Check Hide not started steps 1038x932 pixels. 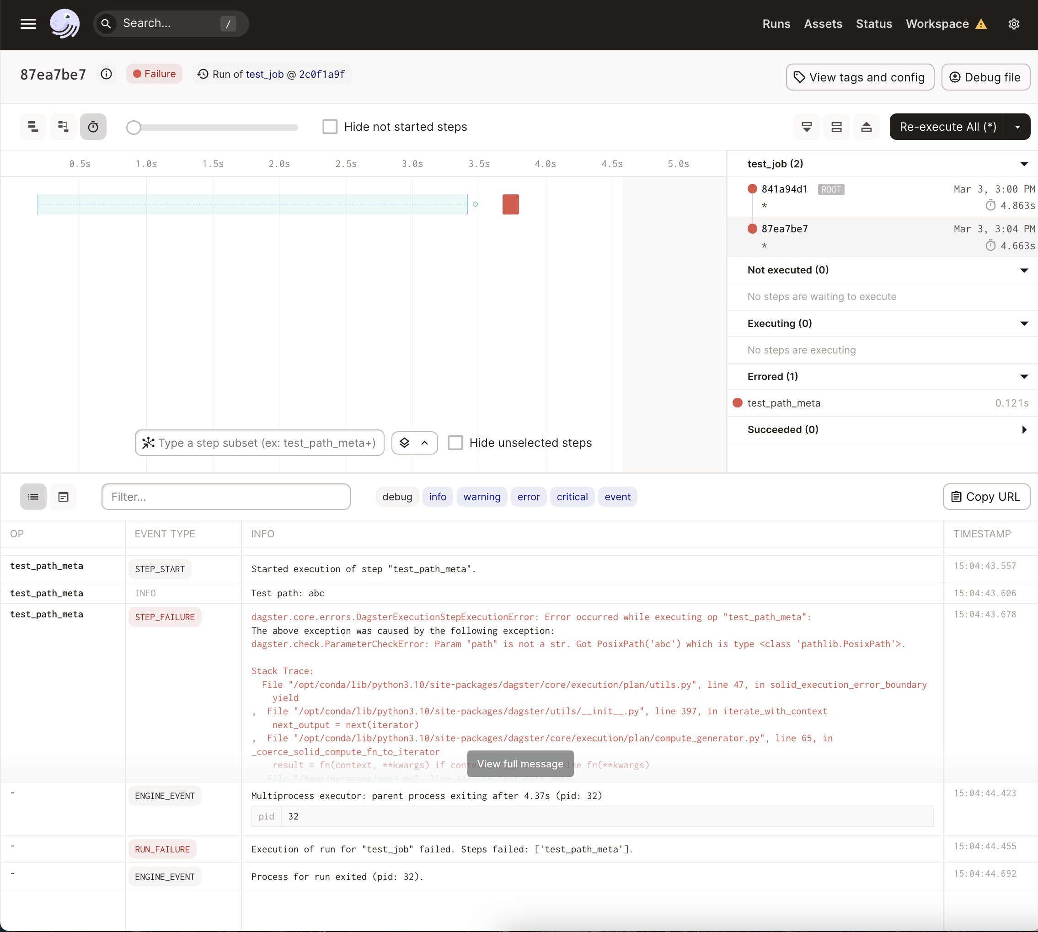click(x=330, y=127)
